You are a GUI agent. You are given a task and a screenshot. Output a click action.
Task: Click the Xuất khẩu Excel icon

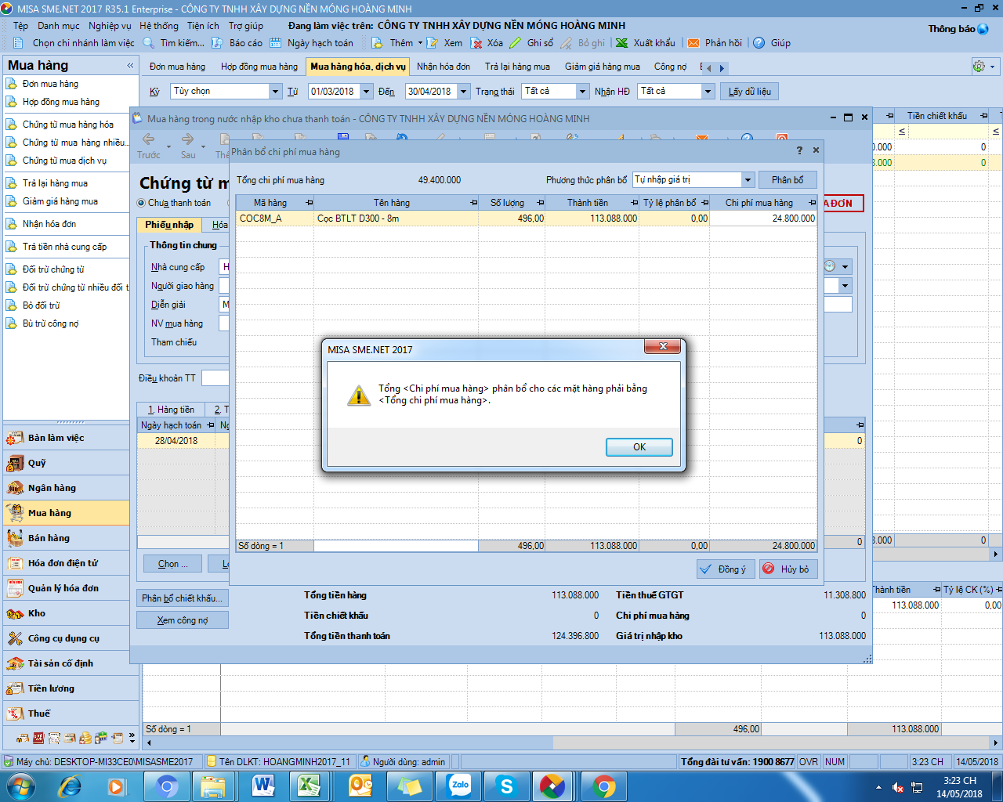point(622,43)
